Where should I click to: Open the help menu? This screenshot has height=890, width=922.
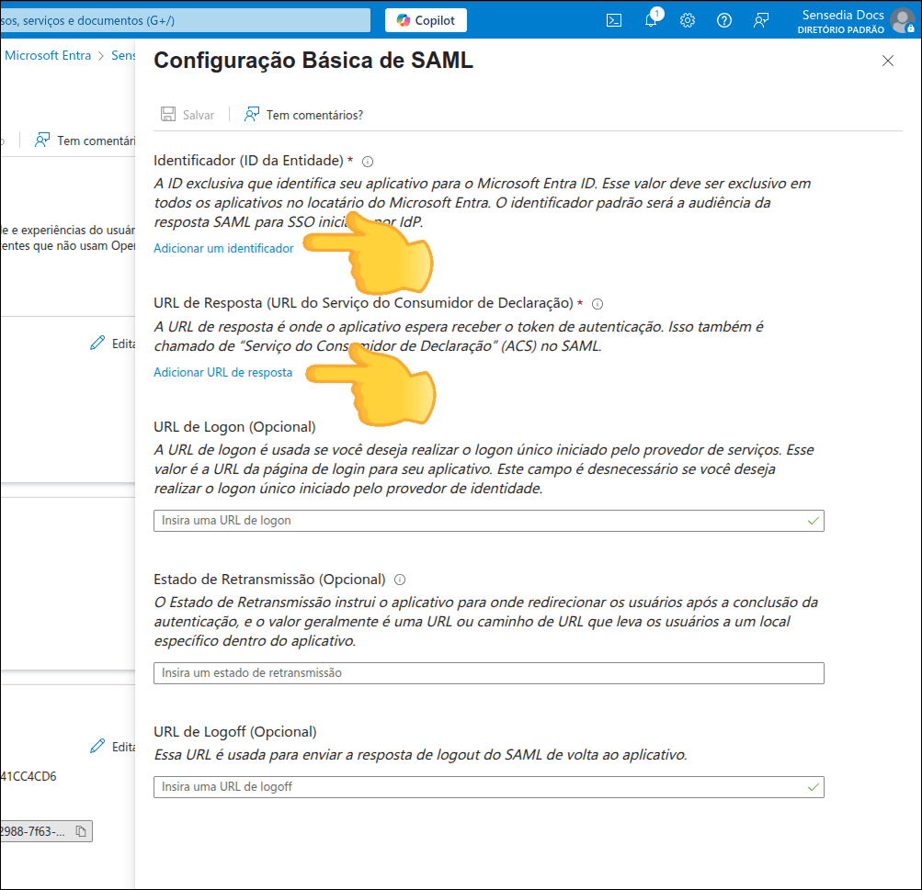723,19
